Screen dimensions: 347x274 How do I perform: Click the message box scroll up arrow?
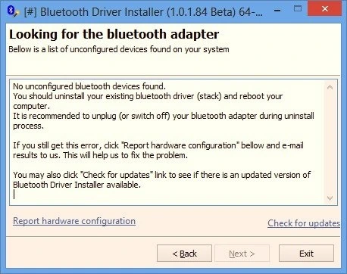coord(330,87)
